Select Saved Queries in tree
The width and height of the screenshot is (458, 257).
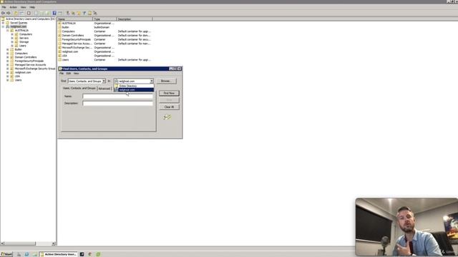tap(19, 23)
